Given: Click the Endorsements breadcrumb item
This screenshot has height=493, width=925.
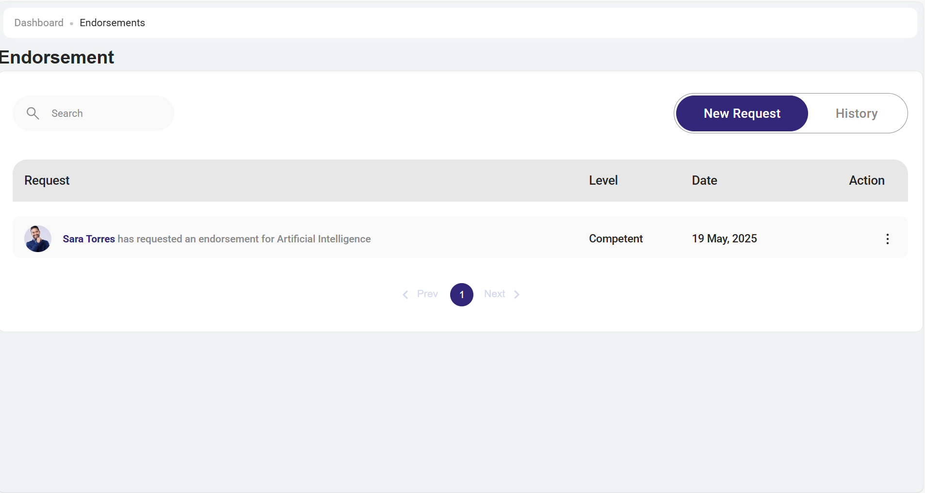Looking at the screenshot, I should [112, 23].
